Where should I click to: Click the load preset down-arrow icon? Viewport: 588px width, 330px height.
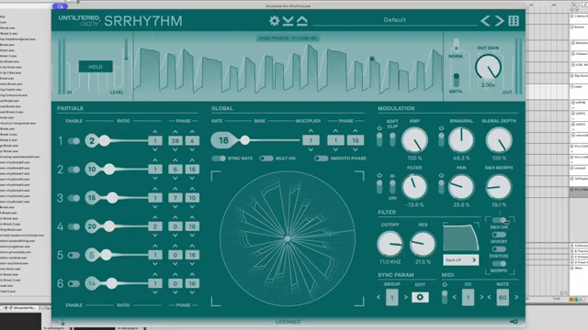coord(288,20)
